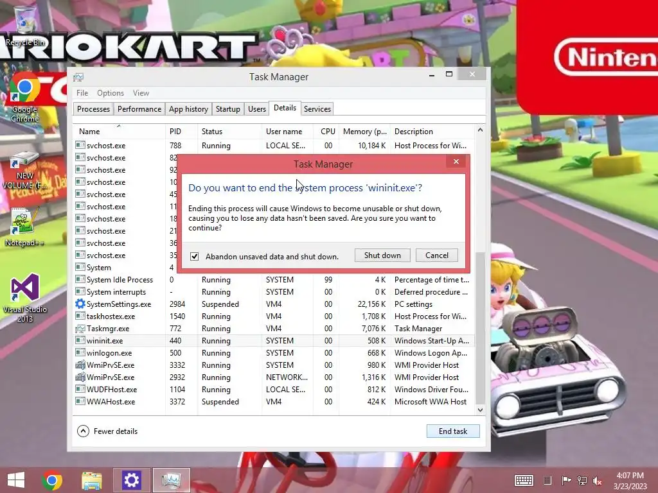Click the Task Manager title bar icon

(78, 77)
